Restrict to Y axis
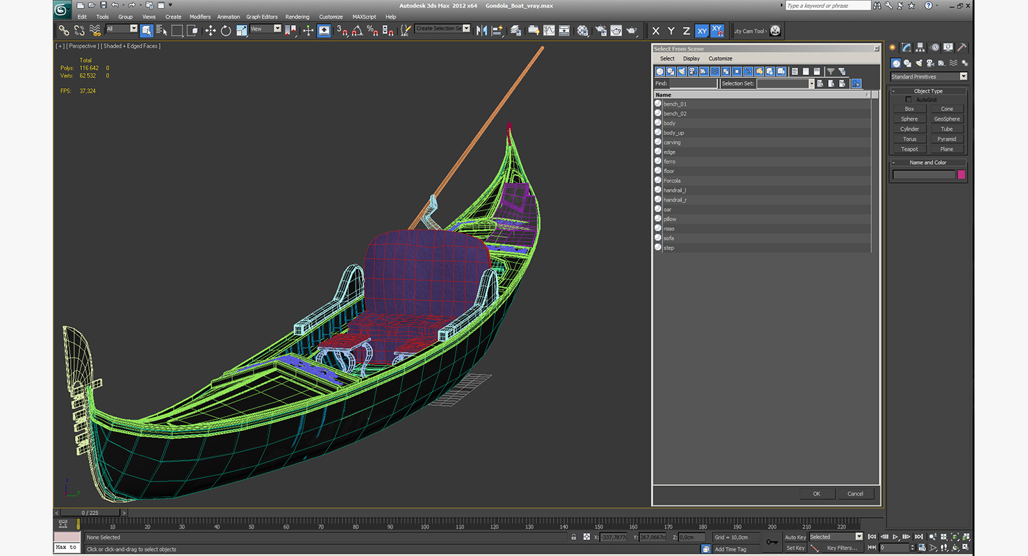Image resolution: width=1028 pixels, height=556 pixels. pyautogui.click(x=671, y=31)
